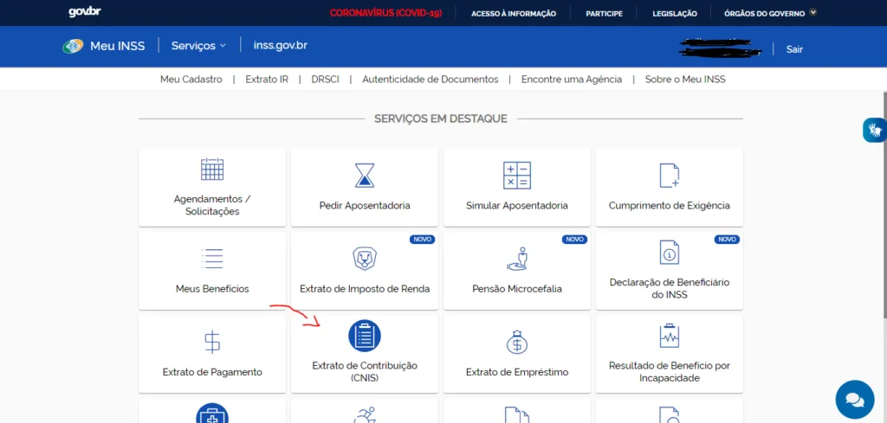Open the Agendamentos / Solicitações calendar icon

tap(212, 169)
